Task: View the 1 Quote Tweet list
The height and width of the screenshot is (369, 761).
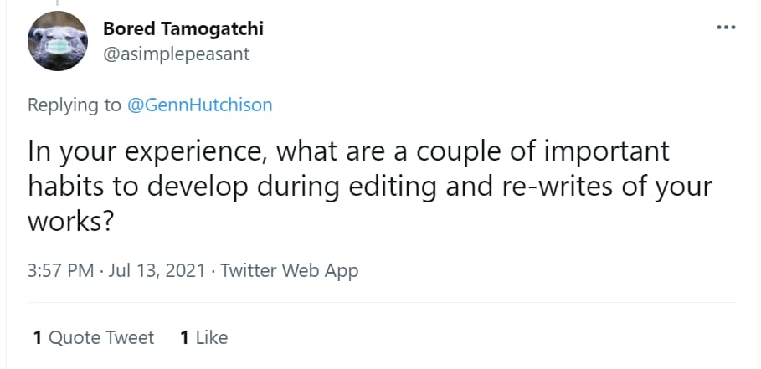Action: [x=94, y=337]
